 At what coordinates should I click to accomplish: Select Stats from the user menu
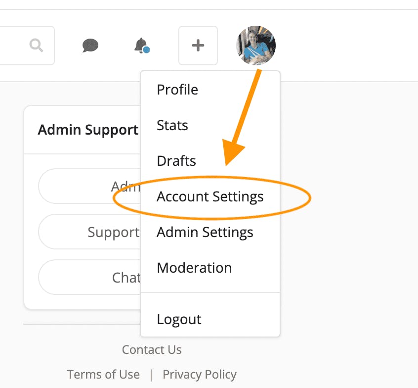tap(172, 125)
